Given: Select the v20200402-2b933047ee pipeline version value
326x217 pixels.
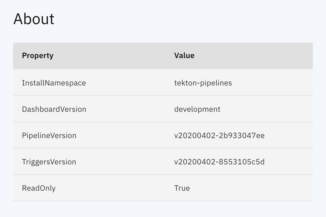Looking at the screenshot, I should click(x=219, y=135).
